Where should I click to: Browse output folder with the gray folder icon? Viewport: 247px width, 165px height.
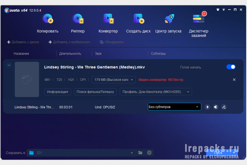coord(140,153)
